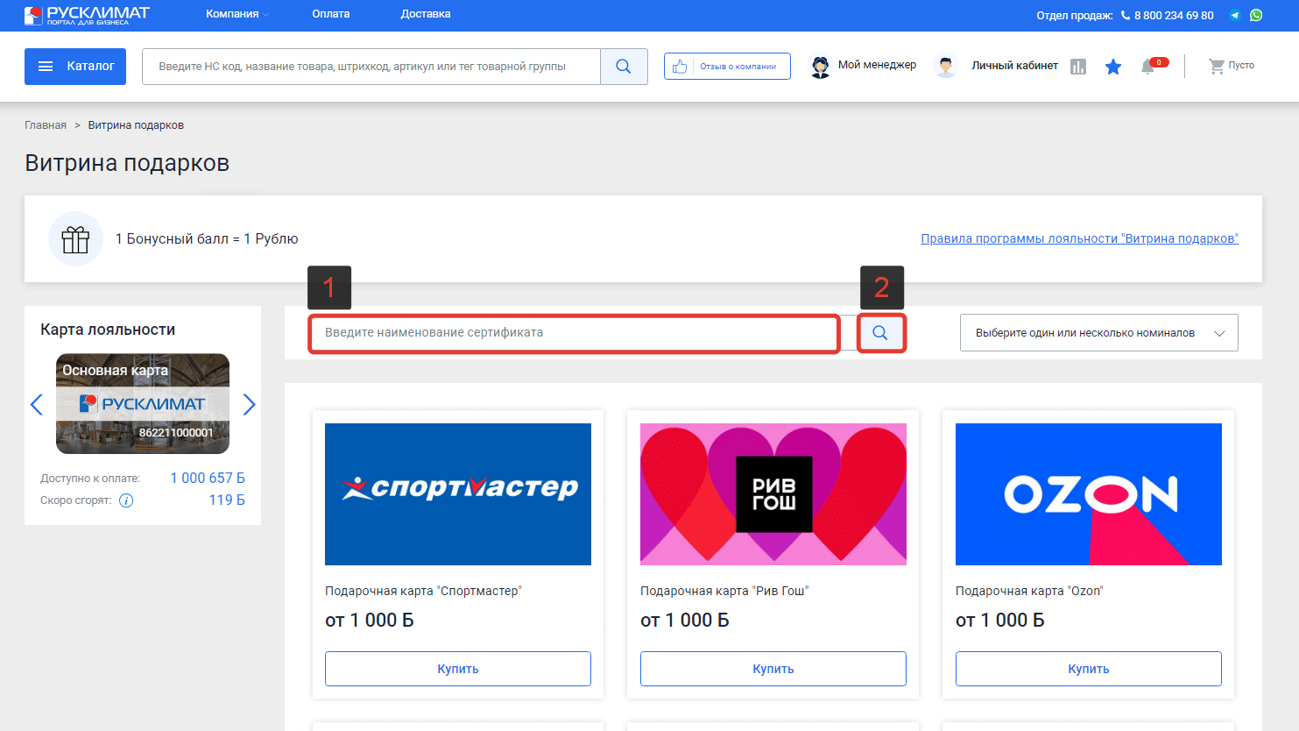Image resolution: width=1299 pixels, height=731 pixels.
Task: Click the Подарочная карта "Спортмастер" title
Action: tap(423, 591)
